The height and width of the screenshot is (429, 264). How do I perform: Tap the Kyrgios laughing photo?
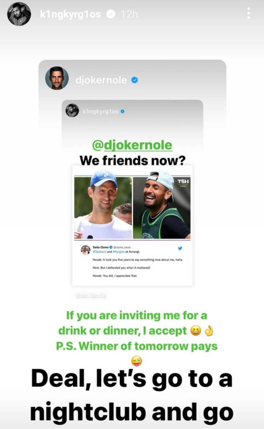click(x=162, y=208)
